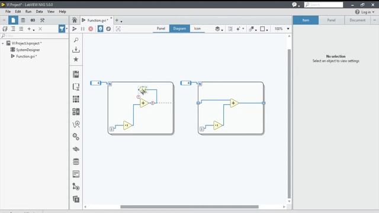
Task: Click the new document plus button
Action: pos(117,21)
